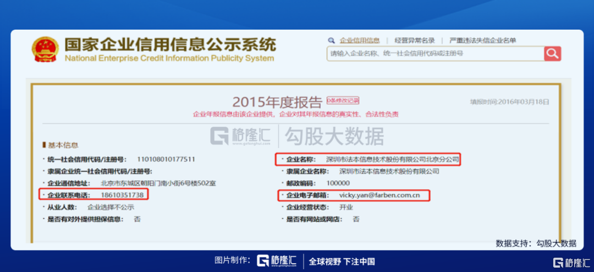Select the registration number 110108010177511
This screenshot has height=272, width=594.
pos(166,159)
